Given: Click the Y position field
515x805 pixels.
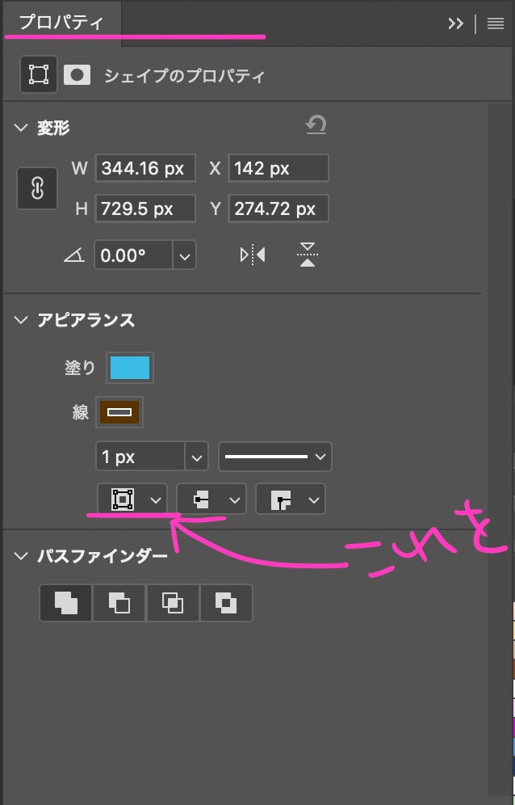Looking at the screenshot, I should click(x=278, y=209).
